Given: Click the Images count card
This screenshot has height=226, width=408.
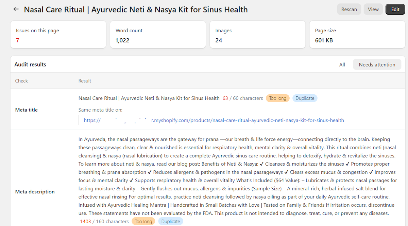Looking at the screenshot, I should pyautogui.click(x=258, y=35).
